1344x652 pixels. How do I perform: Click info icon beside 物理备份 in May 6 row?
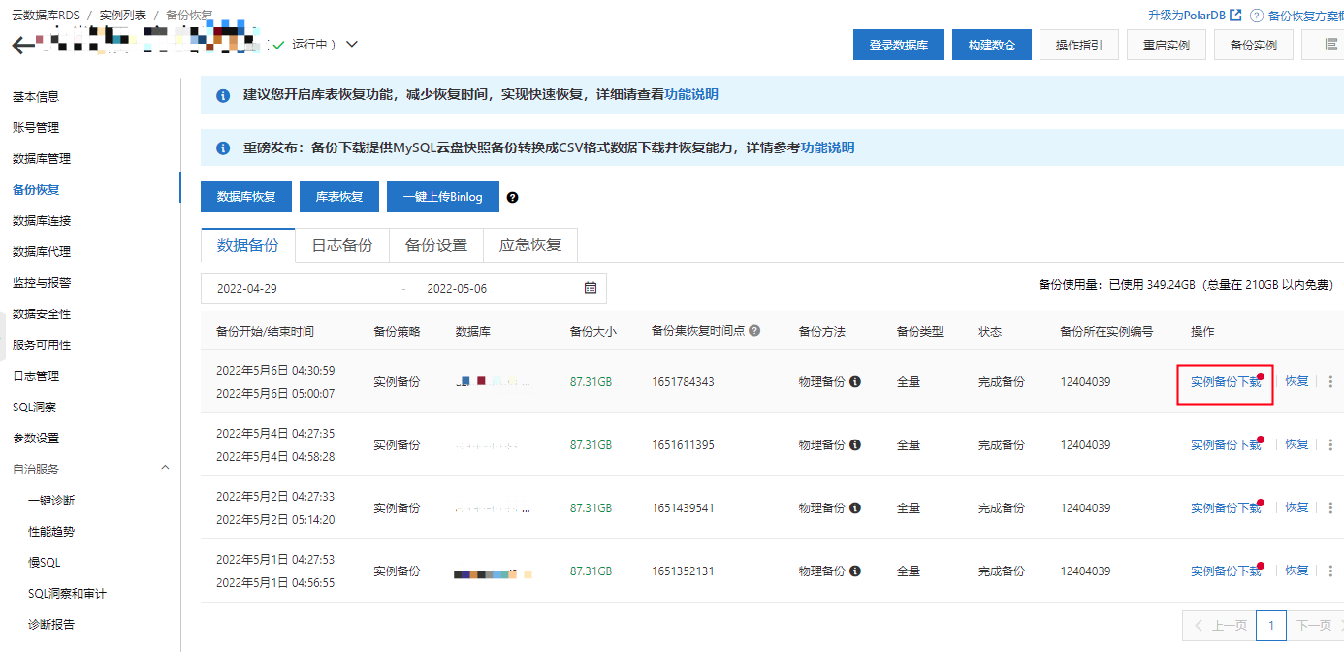[855, 382]
